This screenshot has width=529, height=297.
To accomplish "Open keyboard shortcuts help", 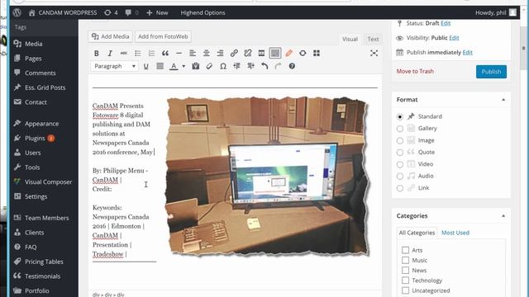I will 292,66.
